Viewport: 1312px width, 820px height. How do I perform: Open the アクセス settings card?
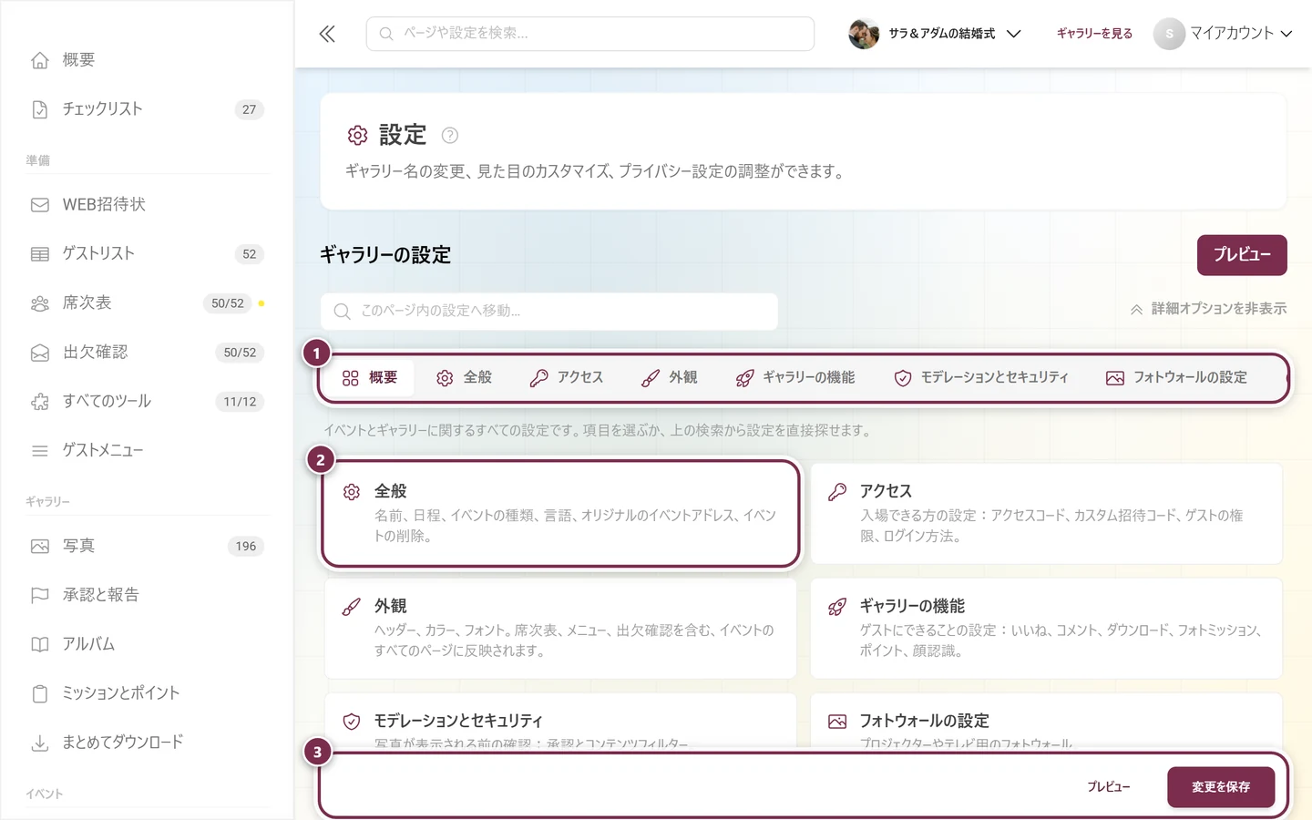click(1047, 514)
